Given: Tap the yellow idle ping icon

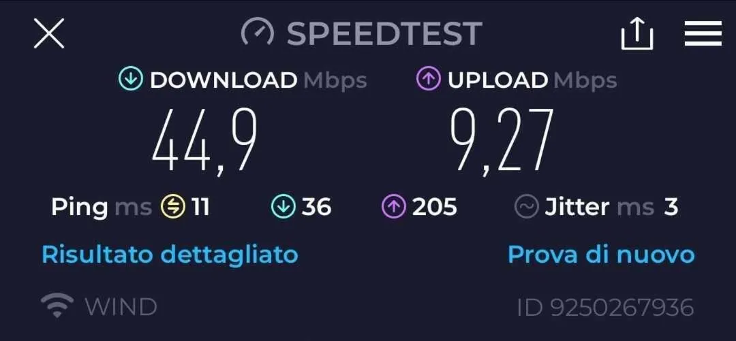Looking at the screenshot, I should click(173, 207).
